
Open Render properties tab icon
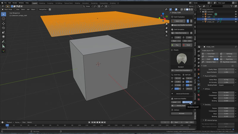coord(199,56)
